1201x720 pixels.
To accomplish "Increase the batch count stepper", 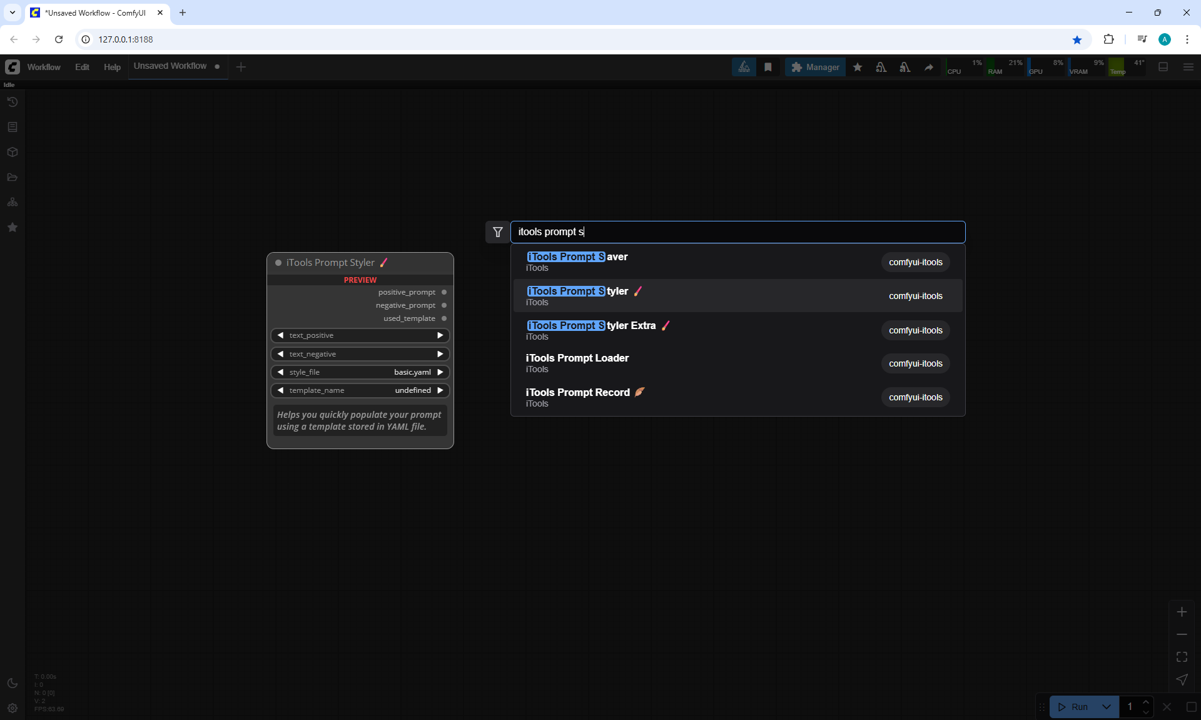I will pyautogui.click(x=1146, y=702).
